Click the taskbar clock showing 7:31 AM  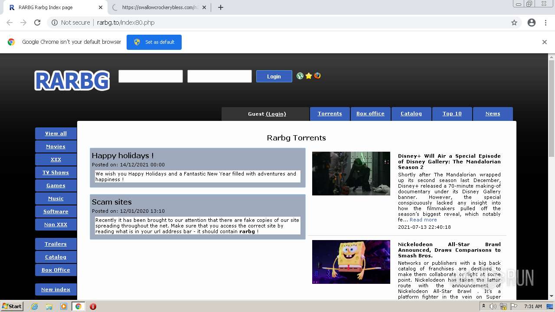[533, 306]
